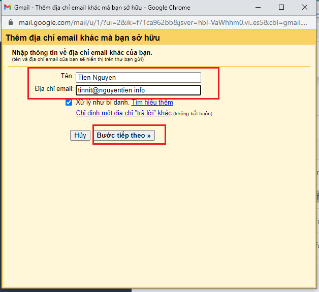This screenshot has height=292, width=319.
Task: Open the 'Tìm hiểu thêm' link
Action: (152, 102)
